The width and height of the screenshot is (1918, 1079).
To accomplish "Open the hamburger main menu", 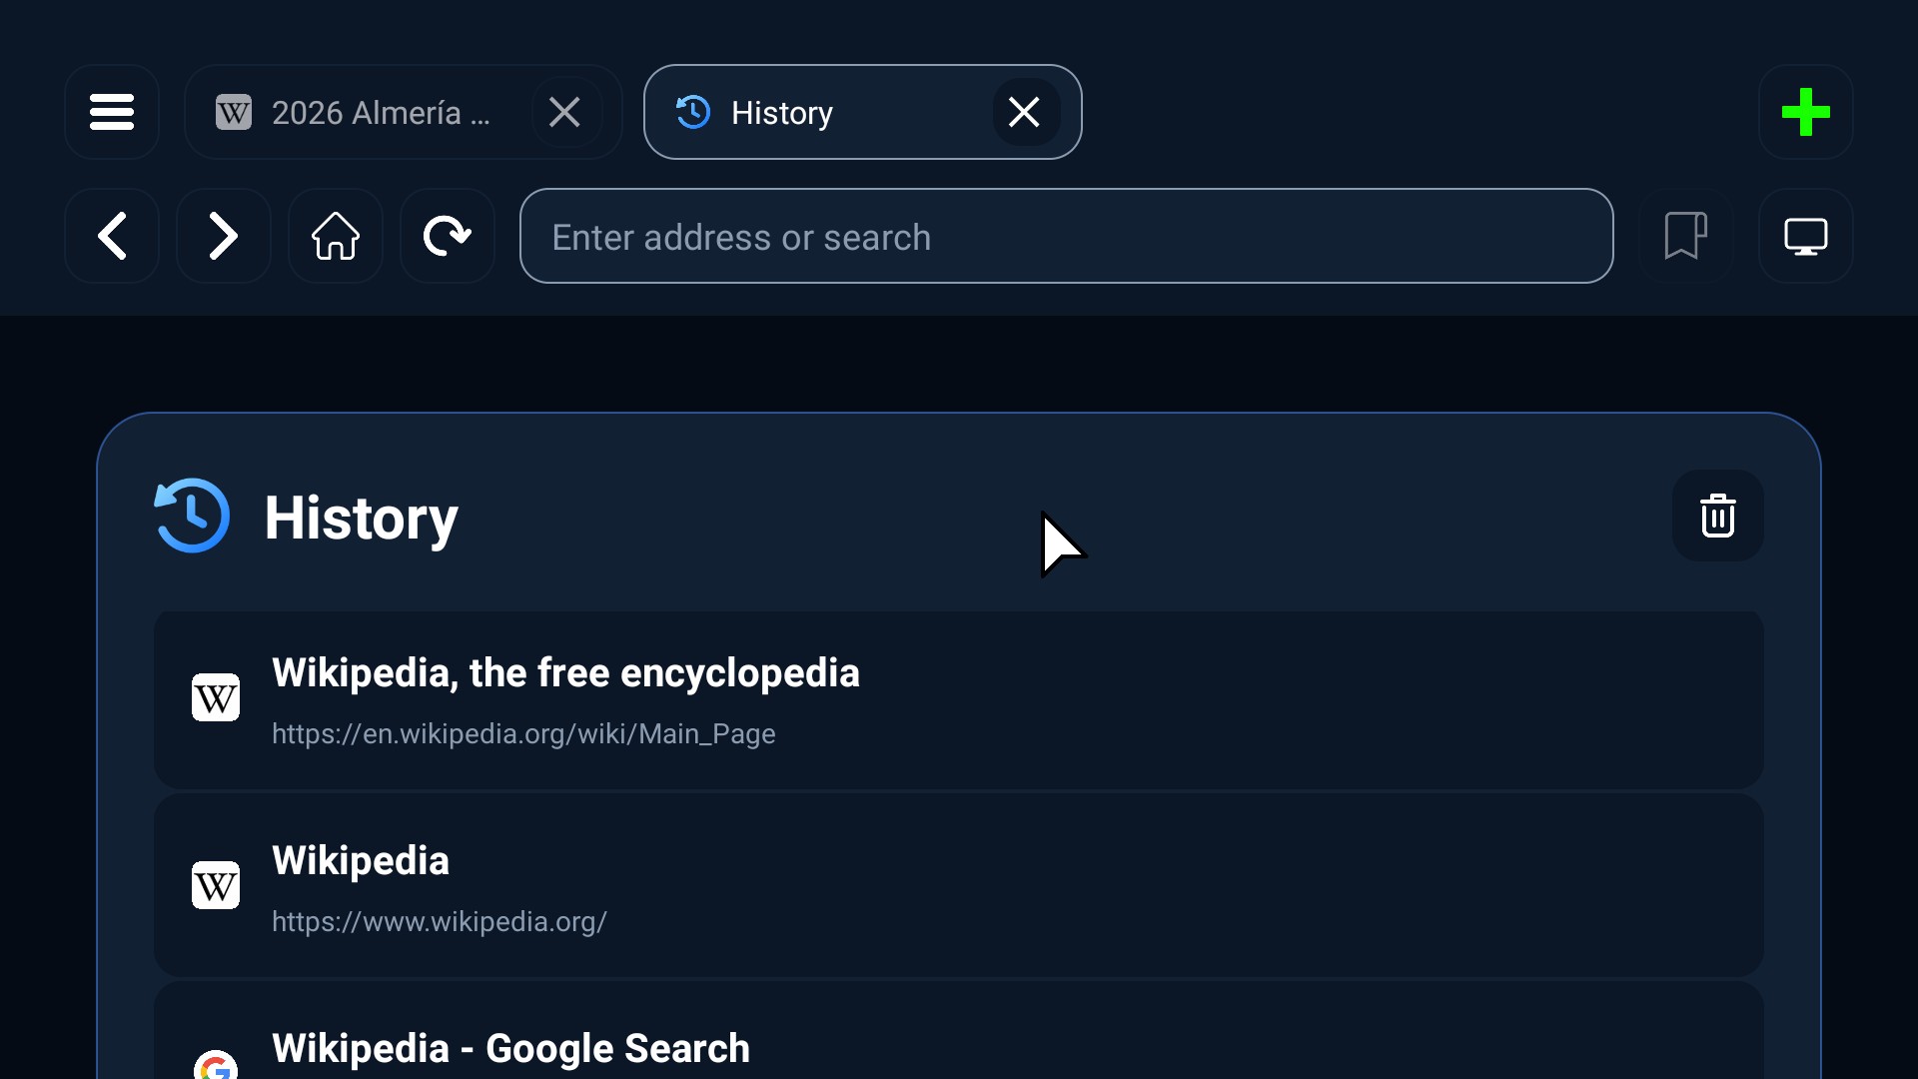I will point(112,112).
